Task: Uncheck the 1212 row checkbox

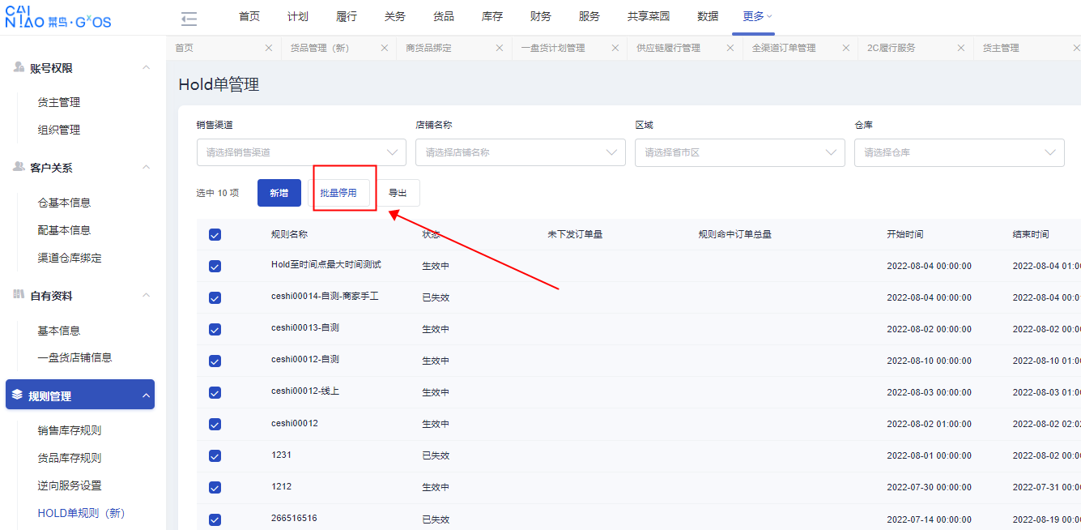Action: (x=215, y=487)
